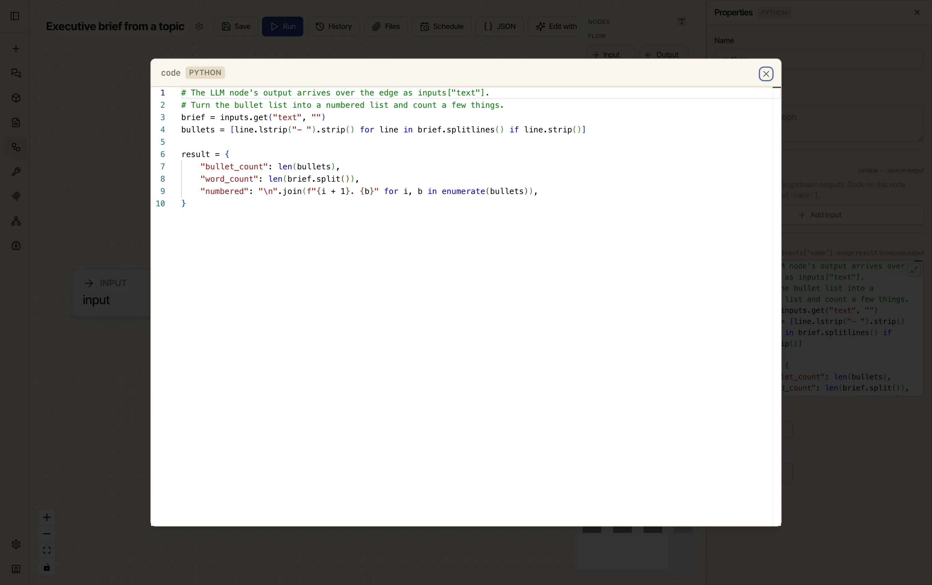Click line number 5 in the gutter
Screen dimensions: 932x585
pyautogui.click(x=162, y=142)
